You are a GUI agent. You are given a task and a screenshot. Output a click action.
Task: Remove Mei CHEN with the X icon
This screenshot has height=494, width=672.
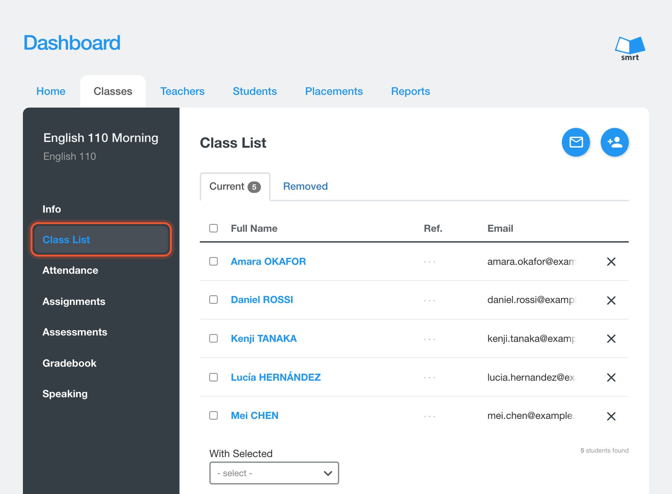pos(611,416)
